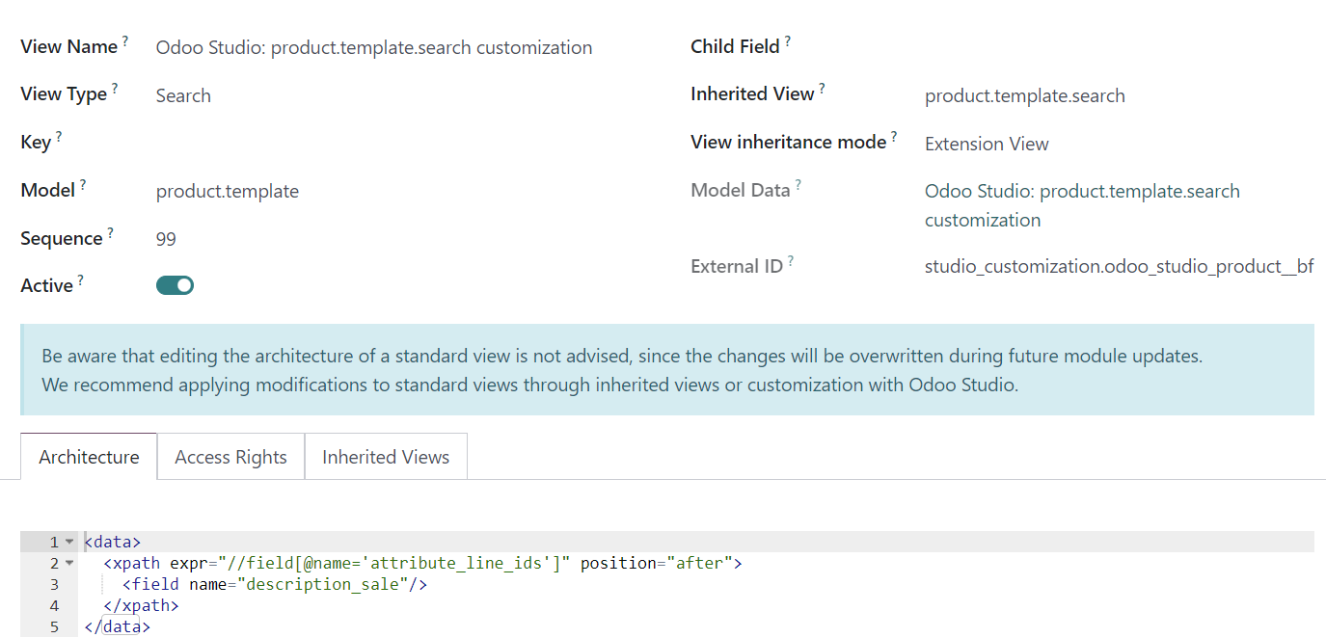Edit the Sequence value 99
Viewport: 1326px width, 638px height.
(x=166, y=239)
